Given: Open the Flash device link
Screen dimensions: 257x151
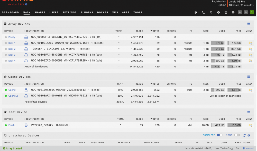Looking at the screenshot, I should pyautogui.click(x=12, y=125).
